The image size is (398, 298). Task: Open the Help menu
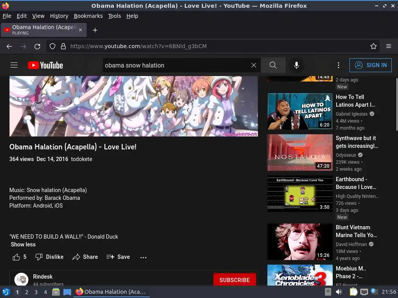coord(132,16)
